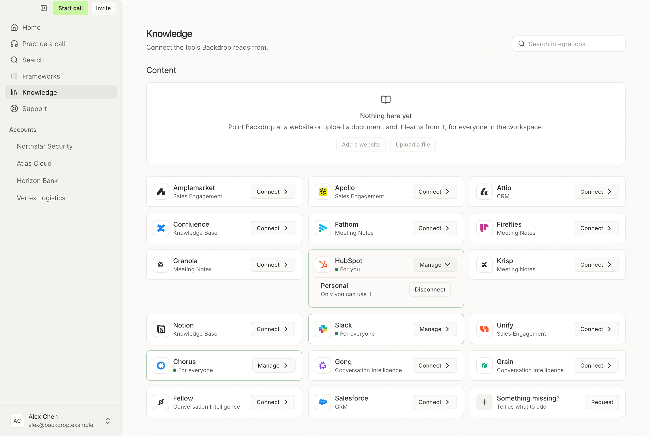Select the Knowledge sidebar item
The image size is (650, 436).
[x=61, y=92]
